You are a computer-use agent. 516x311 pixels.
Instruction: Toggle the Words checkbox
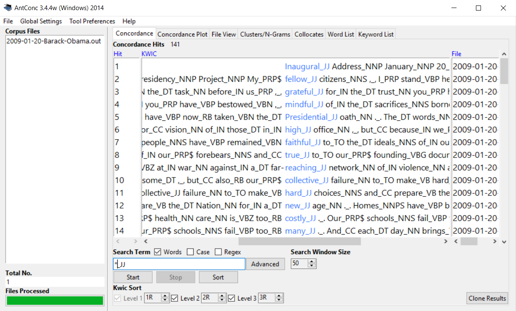(158, 252)
